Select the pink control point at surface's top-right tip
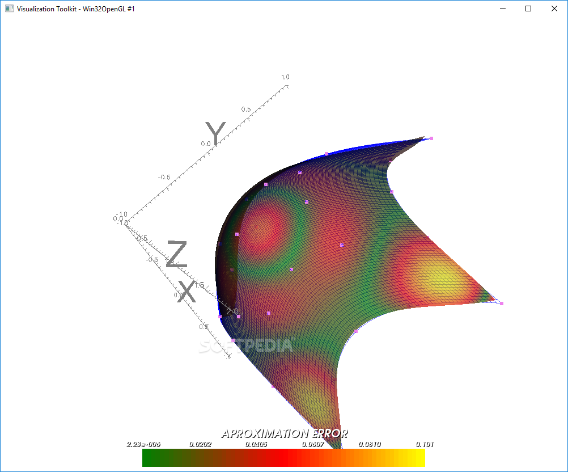Image resolution: width=568 pixels, height=472 pixels. click(431, 138)
